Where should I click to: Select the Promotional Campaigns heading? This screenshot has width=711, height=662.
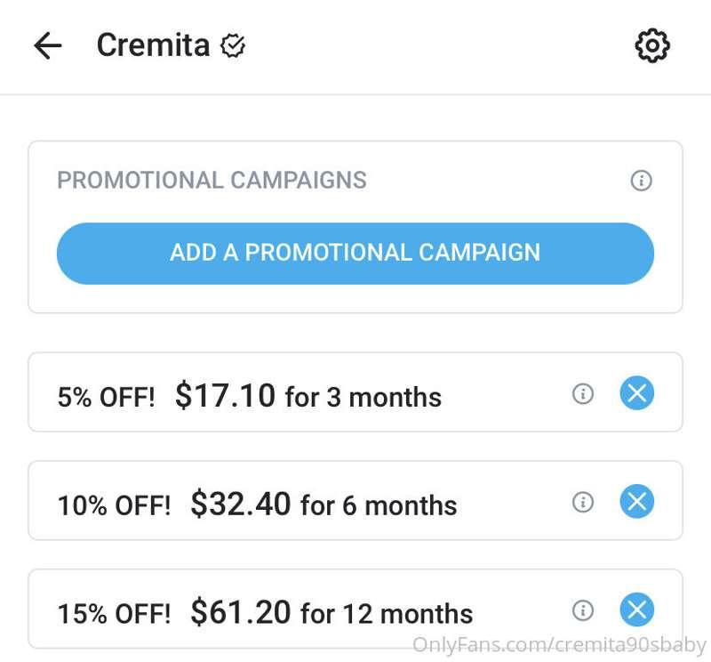212,180
